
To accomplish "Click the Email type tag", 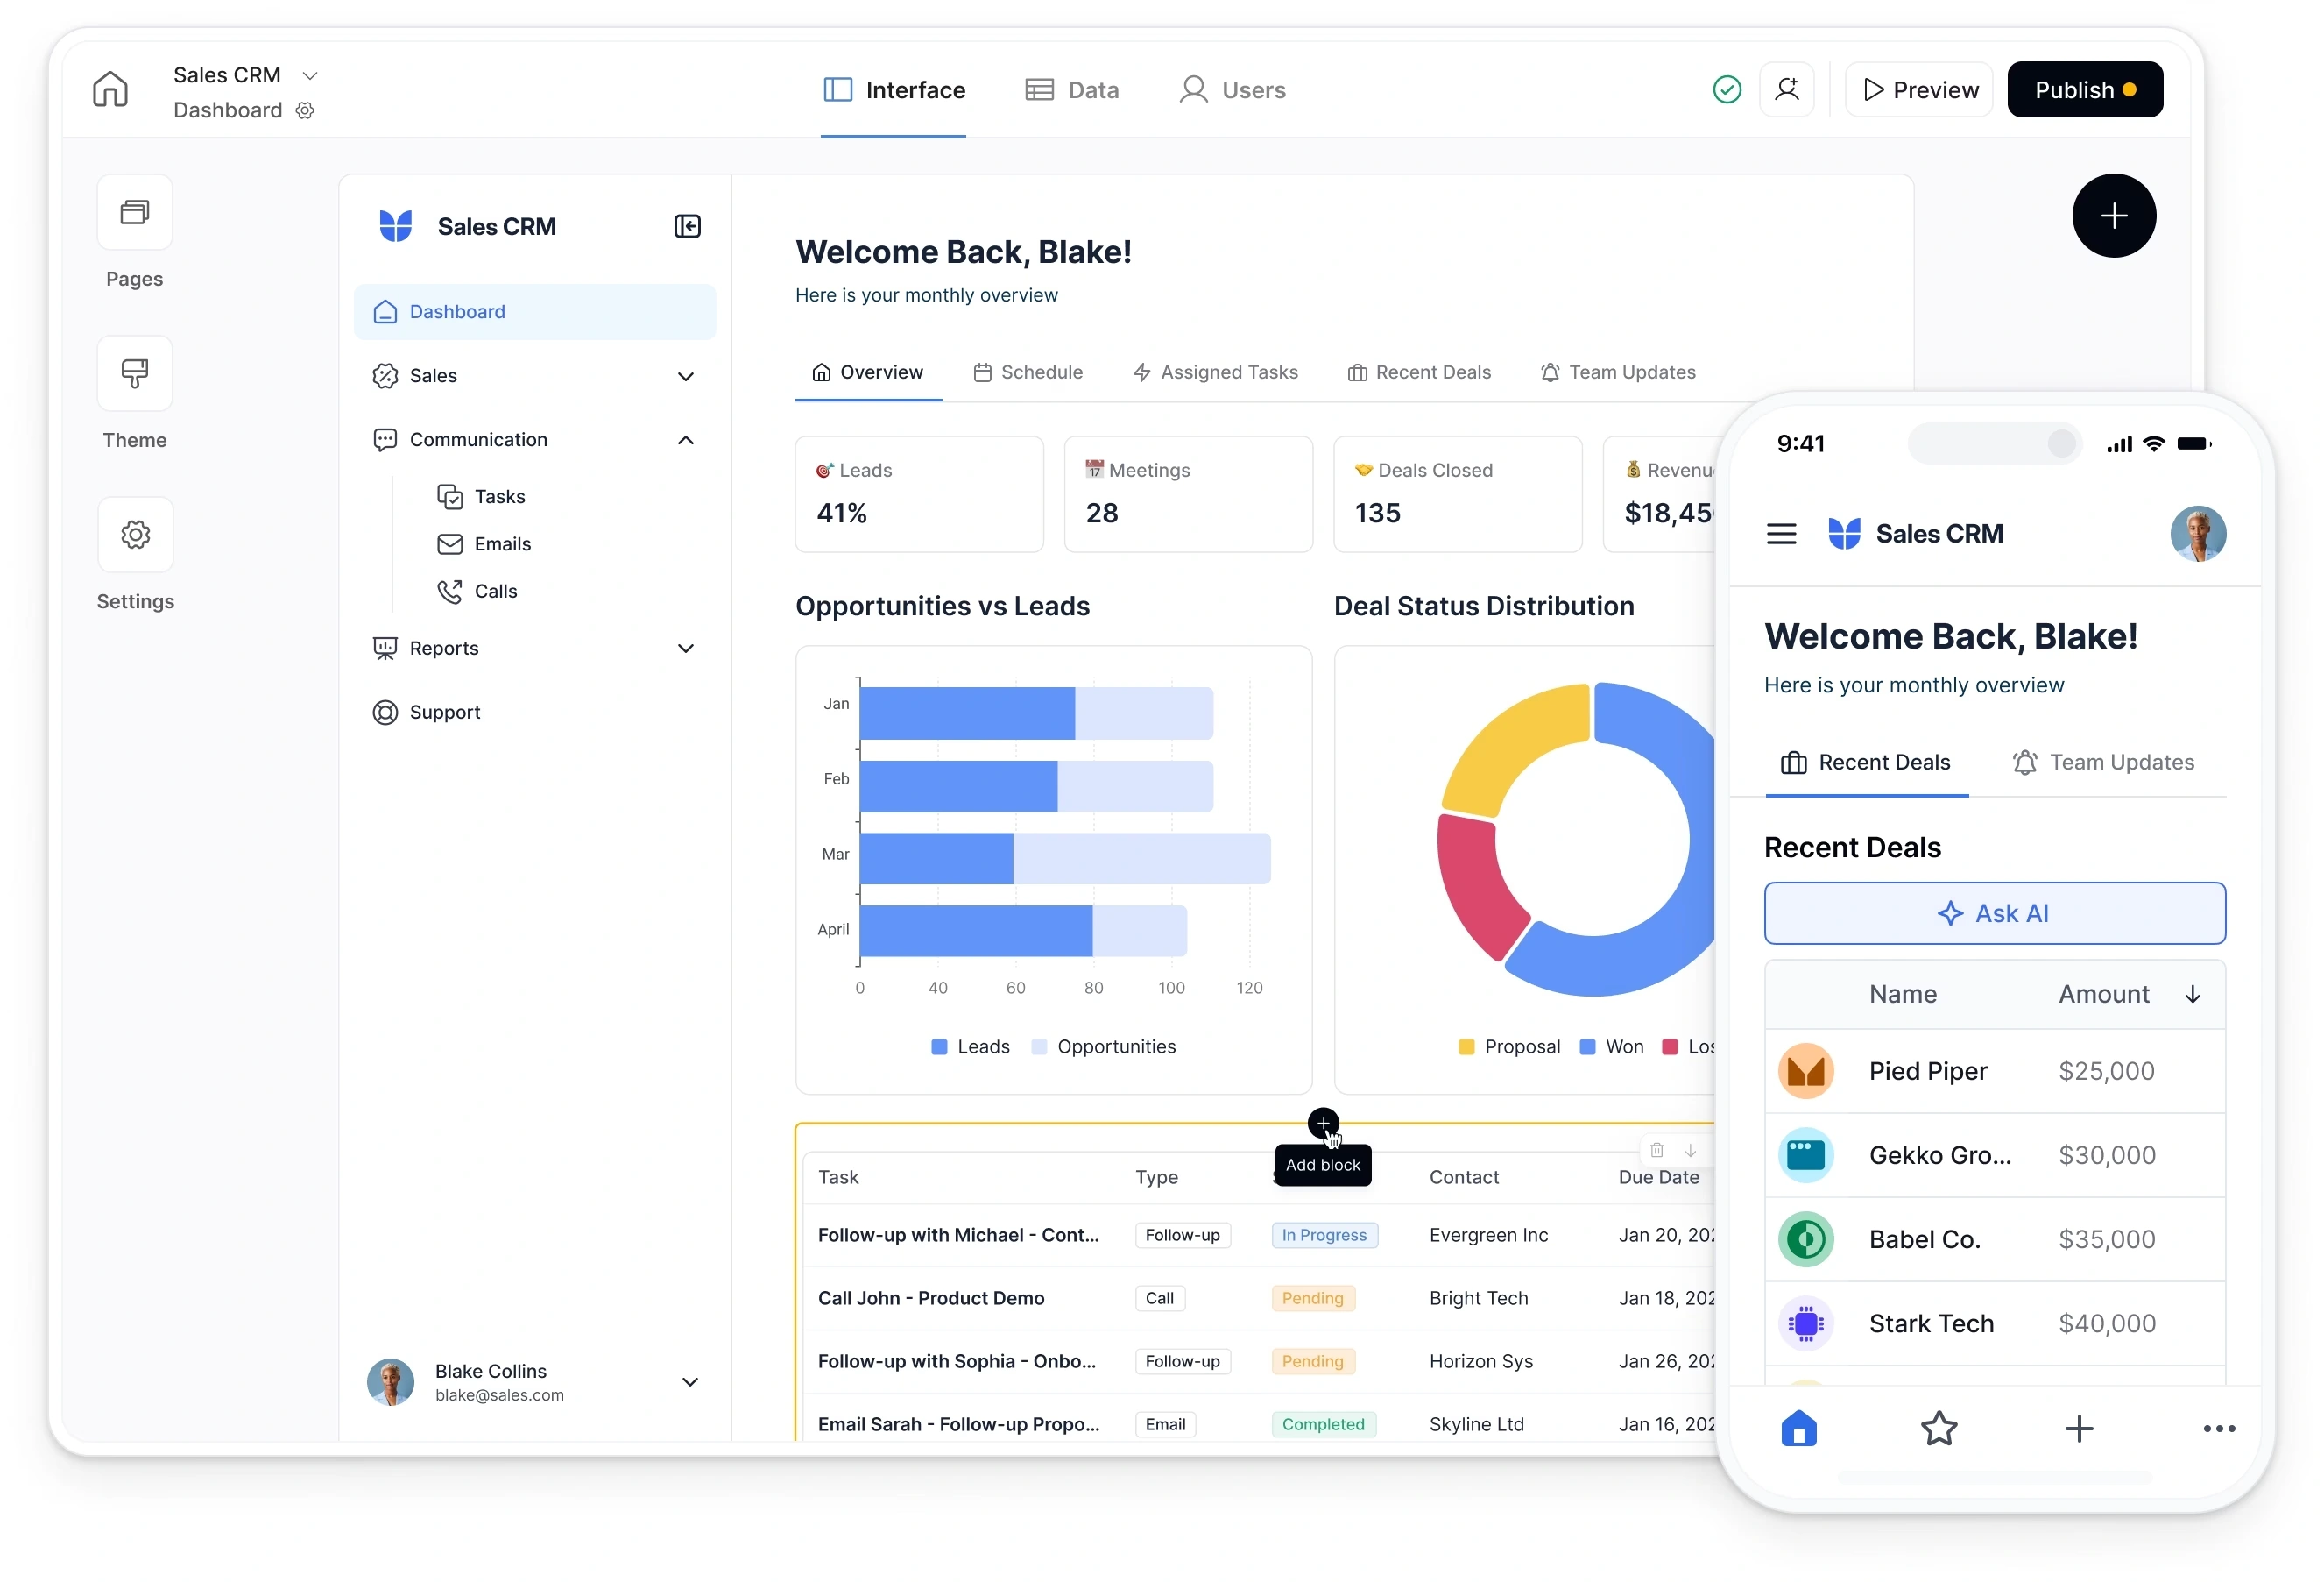I will pyautogui.click(x=1165, y=1425).
